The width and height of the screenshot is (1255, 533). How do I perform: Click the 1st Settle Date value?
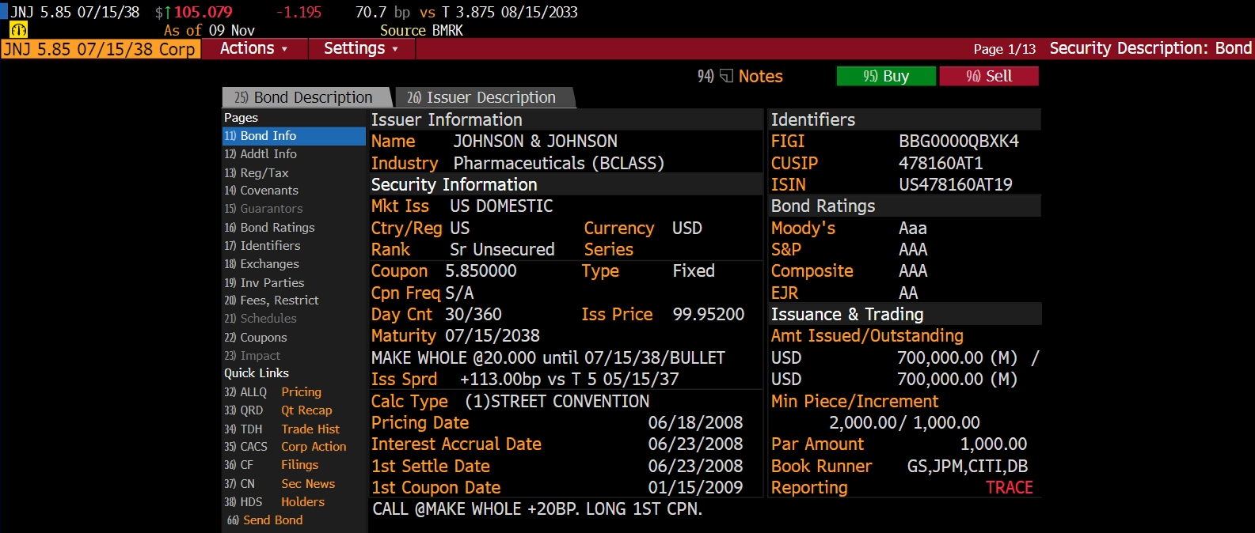696,466
